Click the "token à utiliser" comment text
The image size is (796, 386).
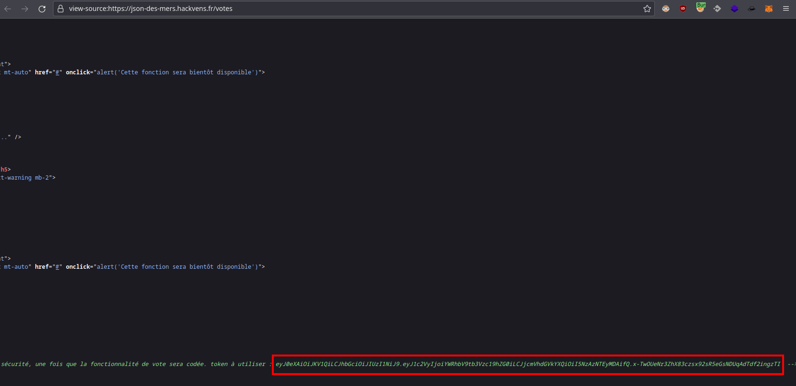coord(238,364)
